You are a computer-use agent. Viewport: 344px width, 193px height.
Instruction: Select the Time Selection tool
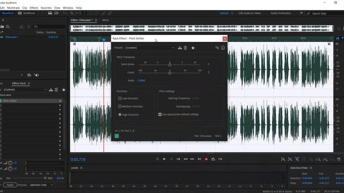tap(84, 13)
